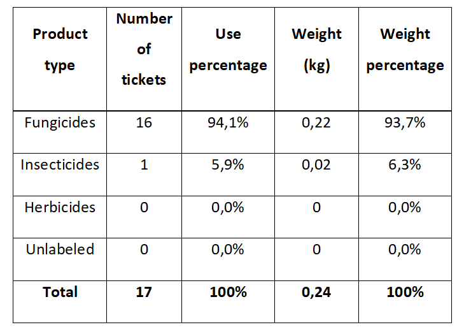
Task: Click the 'Use percentage' column header
Action: click(x=228, y=50)
